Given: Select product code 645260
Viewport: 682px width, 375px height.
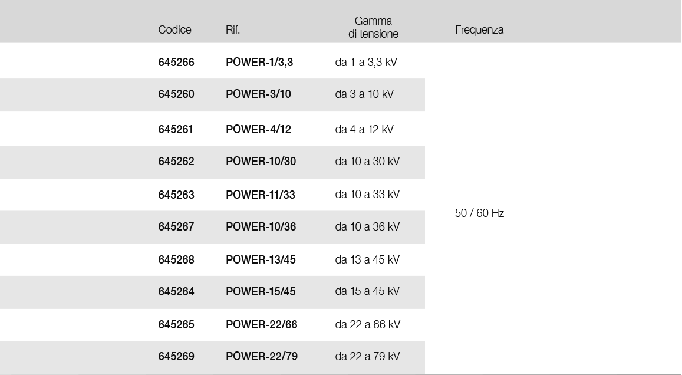Looking at the screenshot, I should click(176, 94).
